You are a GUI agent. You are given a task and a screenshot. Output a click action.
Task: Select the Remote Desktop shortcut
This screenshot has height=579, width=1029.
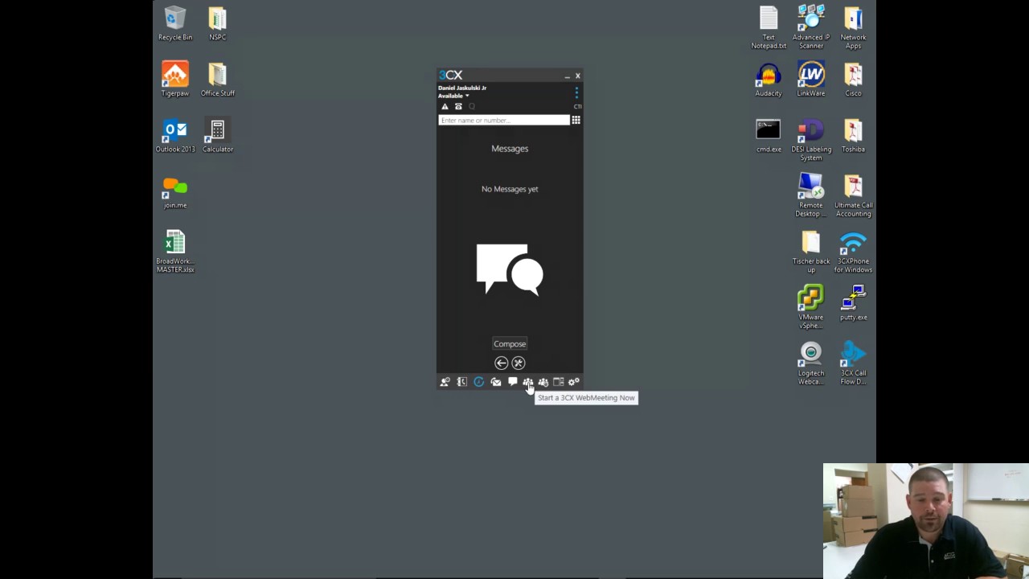click(x=811, y=195)
